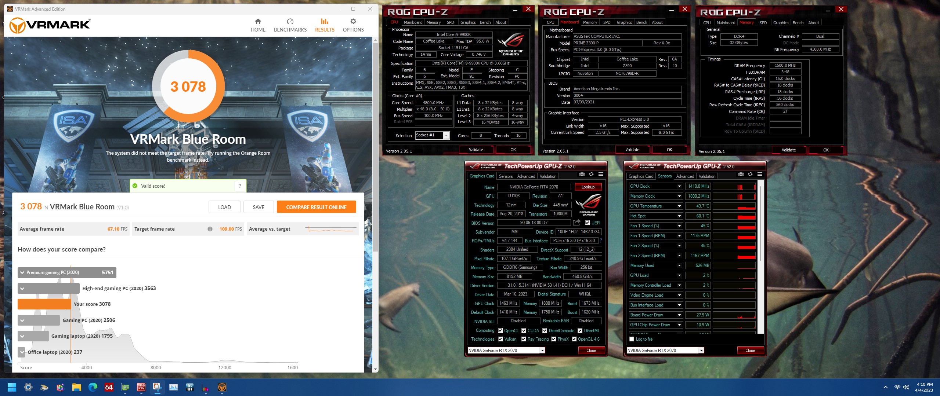Show hidden system tray icons

point(885,387)
